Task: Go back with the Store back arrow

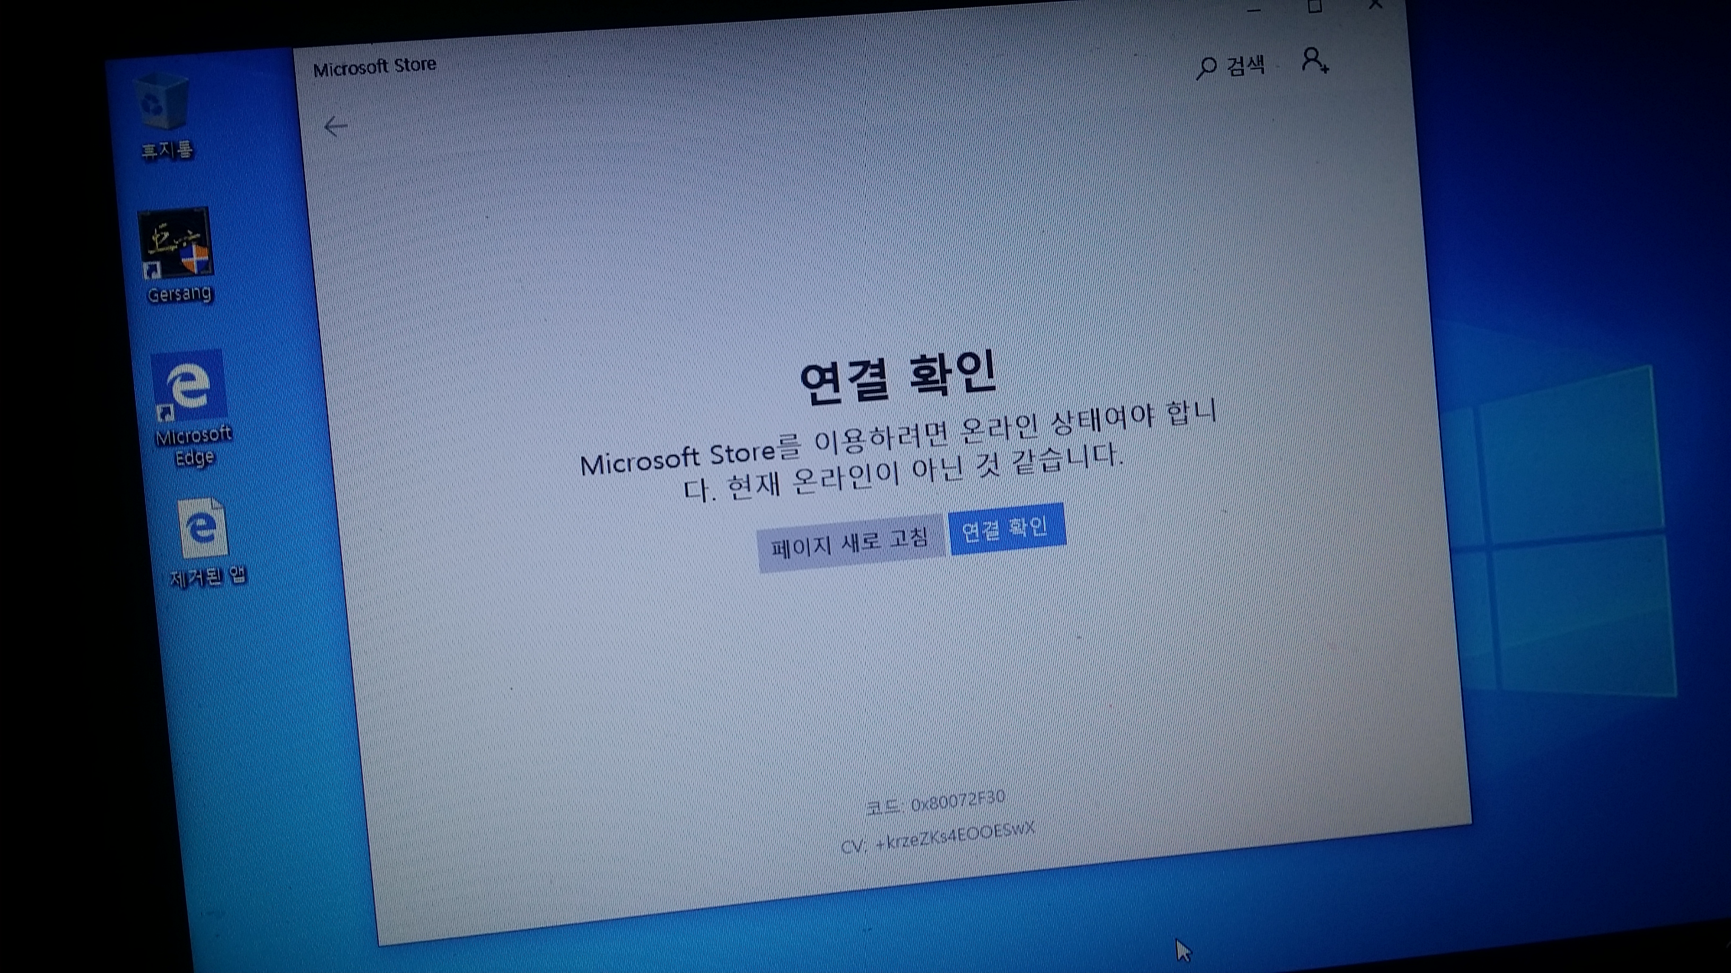Action: tap(335, 126)
